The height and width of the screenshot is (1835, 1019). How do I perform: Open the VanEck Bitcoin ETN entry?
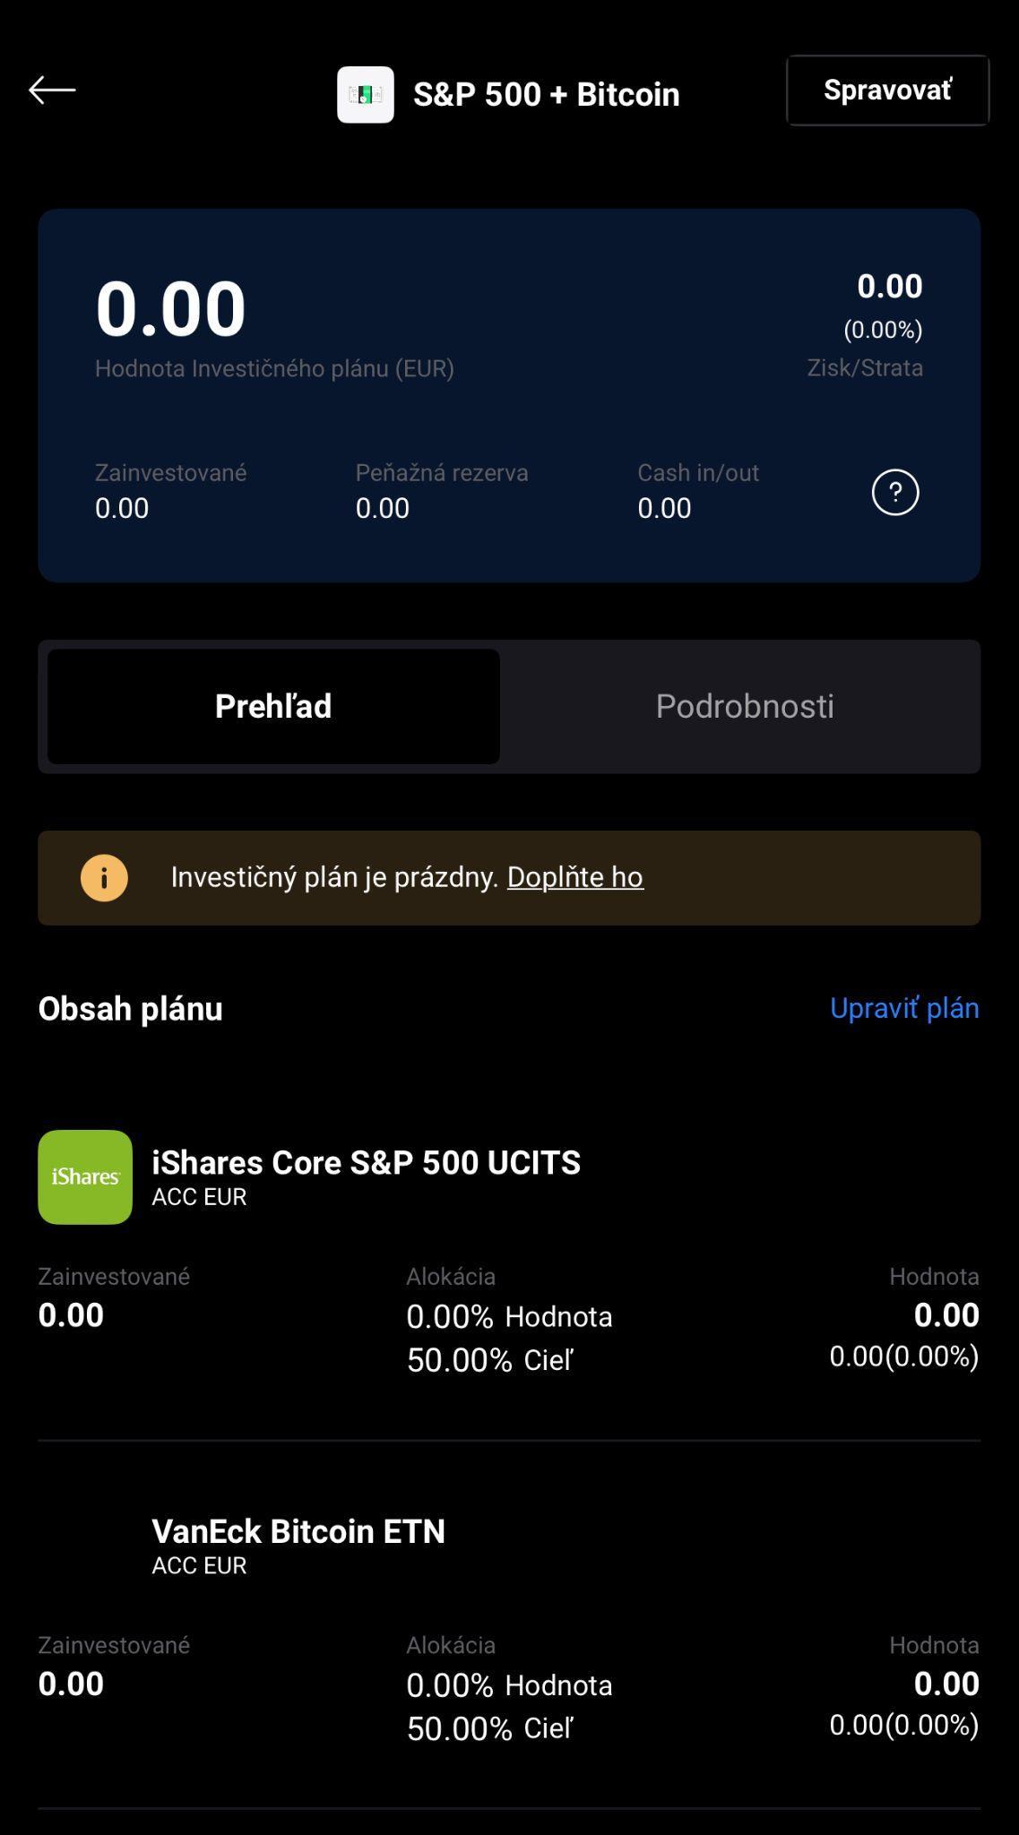(x=298, y=1531)
